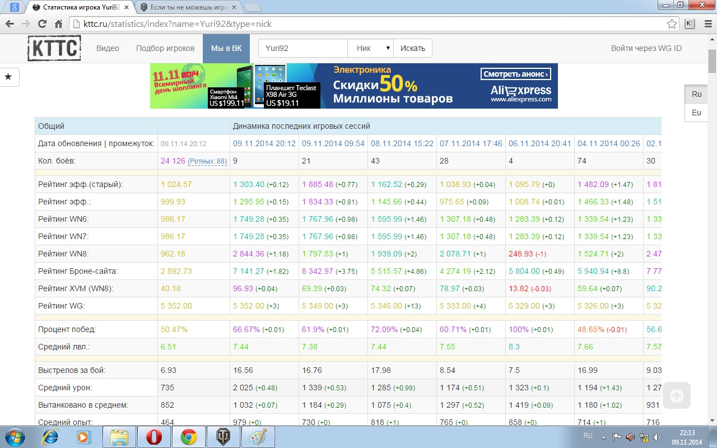Switch to Chrome in the taskbar
This screenshot has height=448, width=717.
pos(189,437)
